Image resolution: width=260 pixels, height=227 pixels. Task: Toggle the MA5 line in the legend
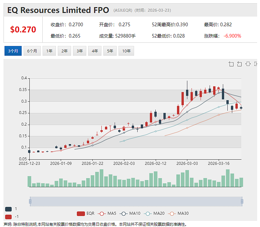point(107,213)
